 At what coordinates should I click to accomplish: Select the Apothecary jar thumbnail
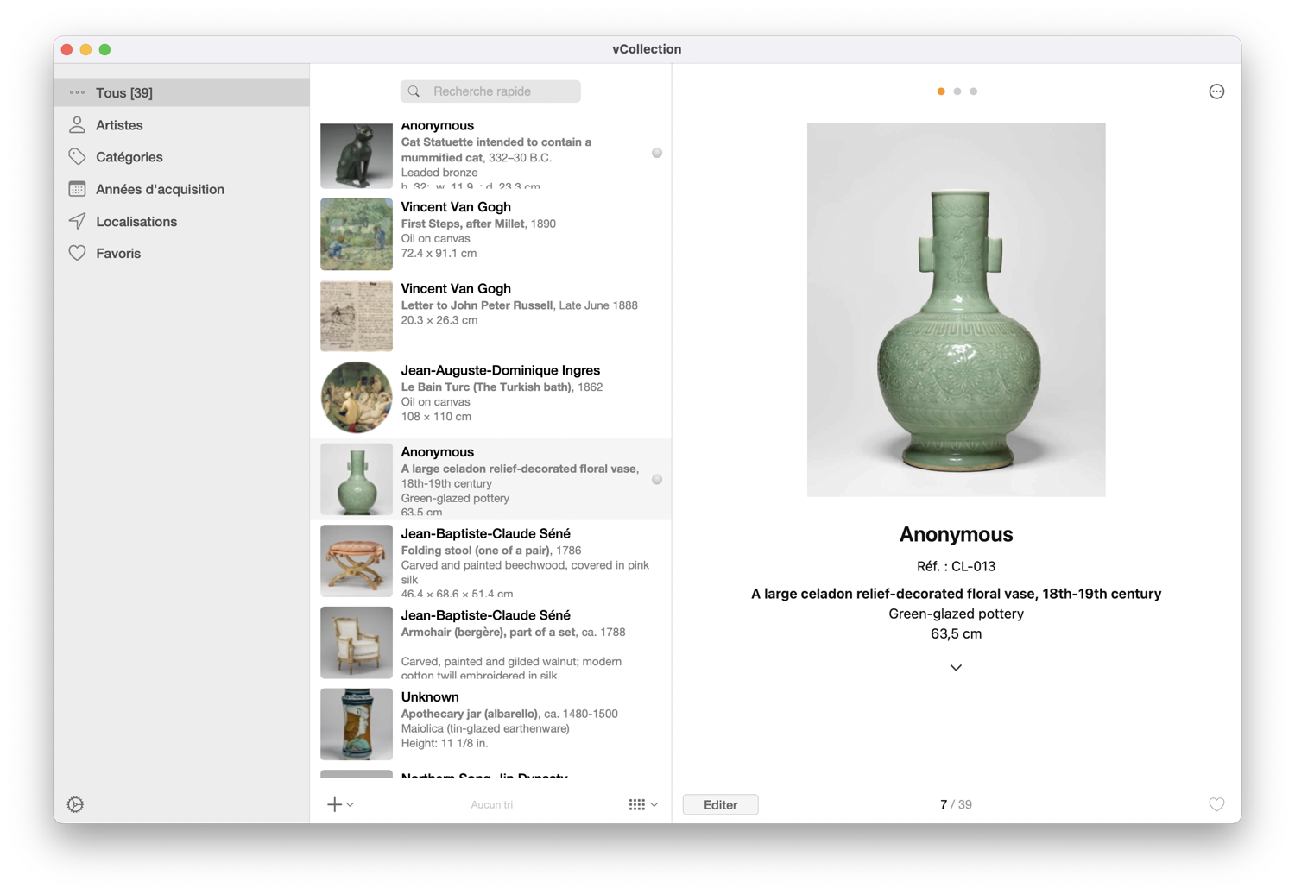coord(357,724)
